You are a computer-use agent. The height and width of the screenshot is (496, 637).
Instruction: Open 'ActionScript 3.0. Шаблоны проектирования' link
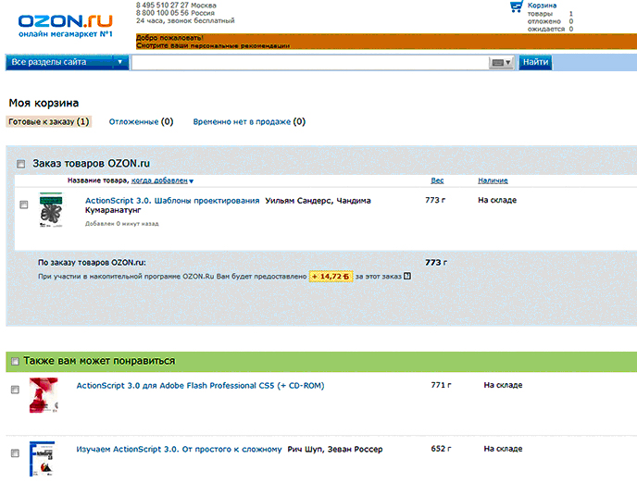(172, 201)
